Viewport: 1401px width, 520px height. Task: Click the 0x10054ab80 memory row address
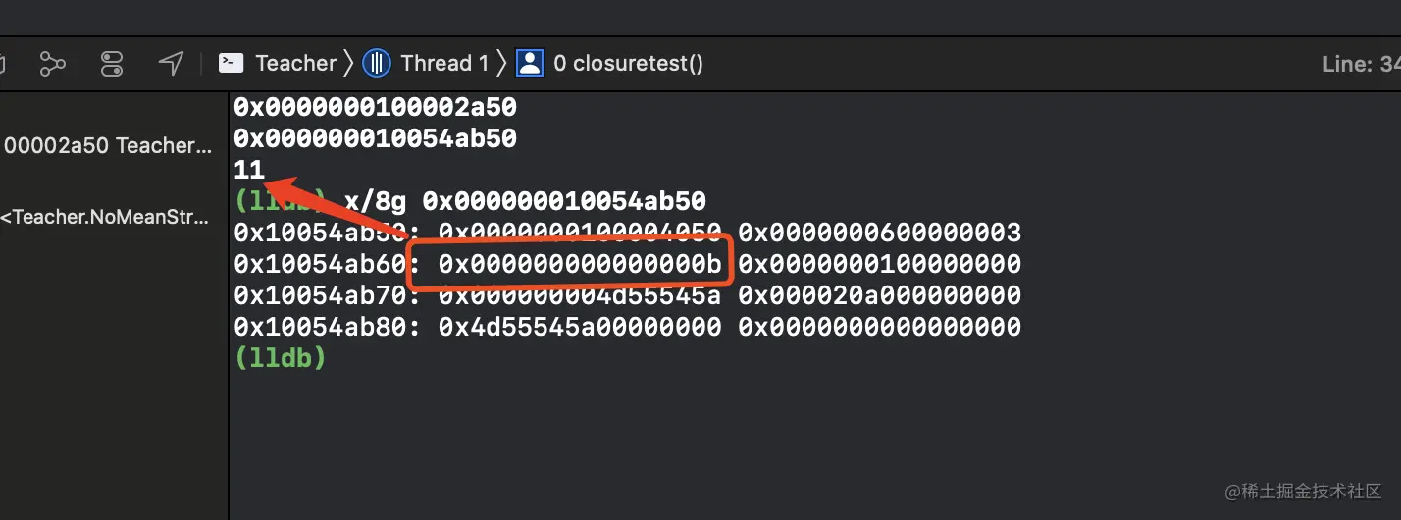click(x=328, y=327)
